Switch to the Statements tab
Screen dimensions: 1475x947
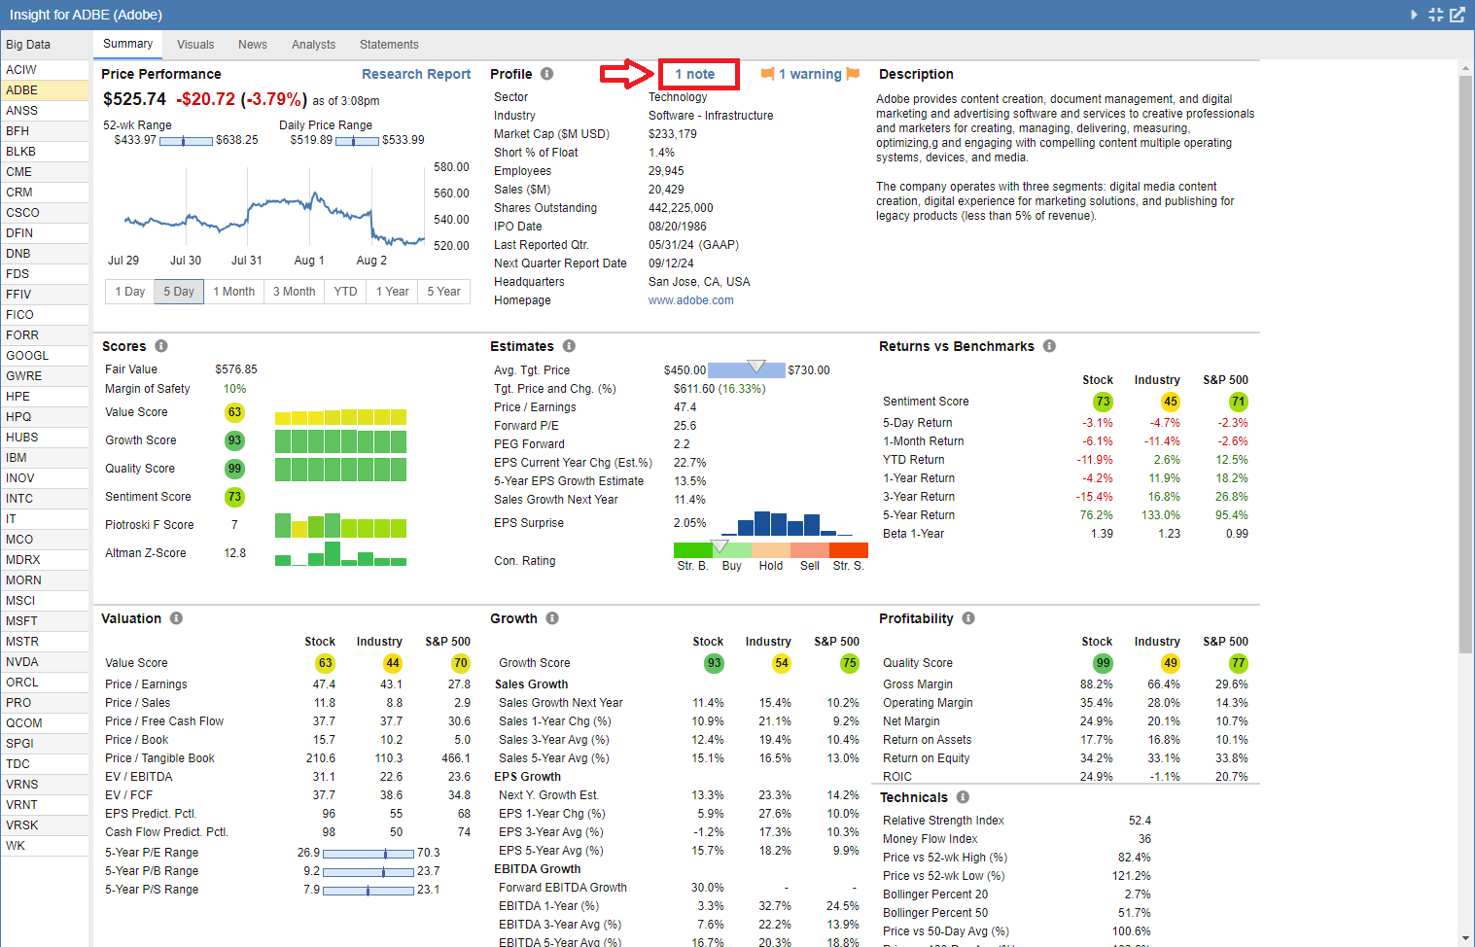click(389, 45)
